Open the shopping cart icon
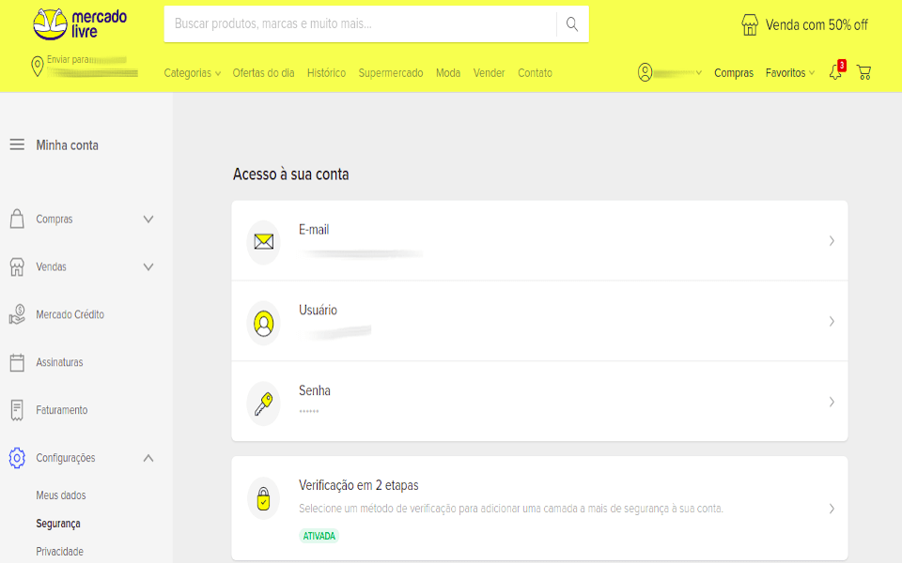The width and height of the screenshot is (902, 563). click(x=863, y=72)
